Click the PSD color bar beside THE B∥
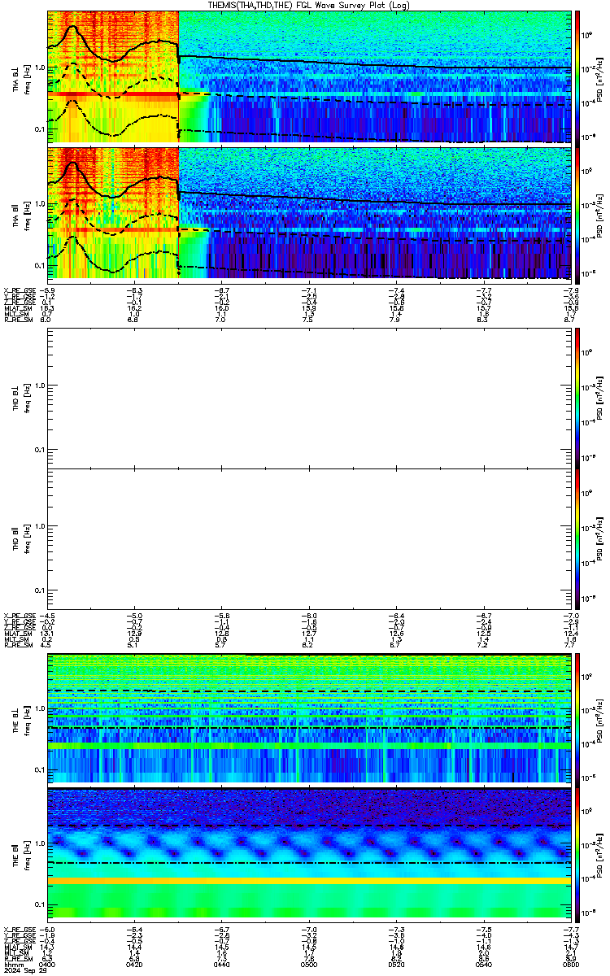Image resolution: width=610 pixels, height=976 pixels. coord(577,853)
